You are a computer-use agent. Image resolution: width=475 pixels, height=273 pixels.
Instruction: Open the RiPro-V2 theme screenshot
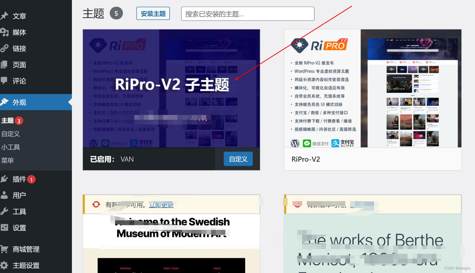coord(373,88)
